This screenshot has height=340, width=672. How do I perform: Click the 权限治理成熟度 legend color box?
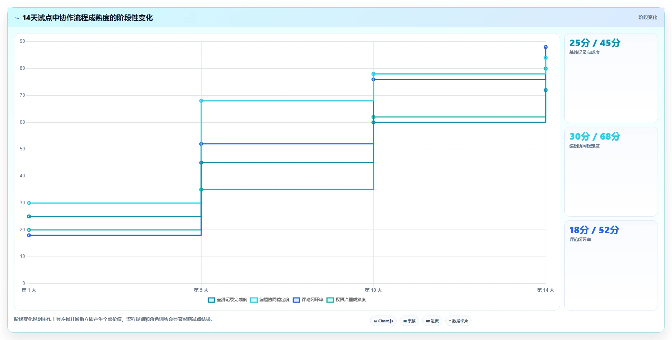pos(330,300)
